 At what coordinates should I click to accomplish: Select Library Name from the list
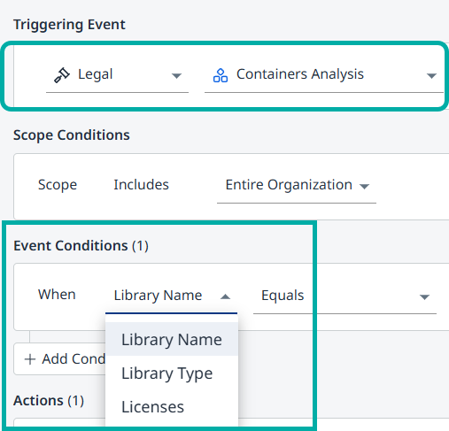tap(172, 339)
